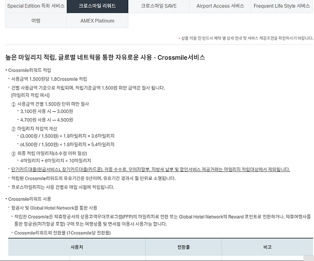
Task: Click '4,700원 사용 시 → 4,500원' line
Action: click(47, 120)
